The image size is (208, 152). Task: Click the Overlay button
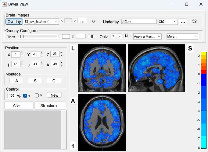pos(14,22)
